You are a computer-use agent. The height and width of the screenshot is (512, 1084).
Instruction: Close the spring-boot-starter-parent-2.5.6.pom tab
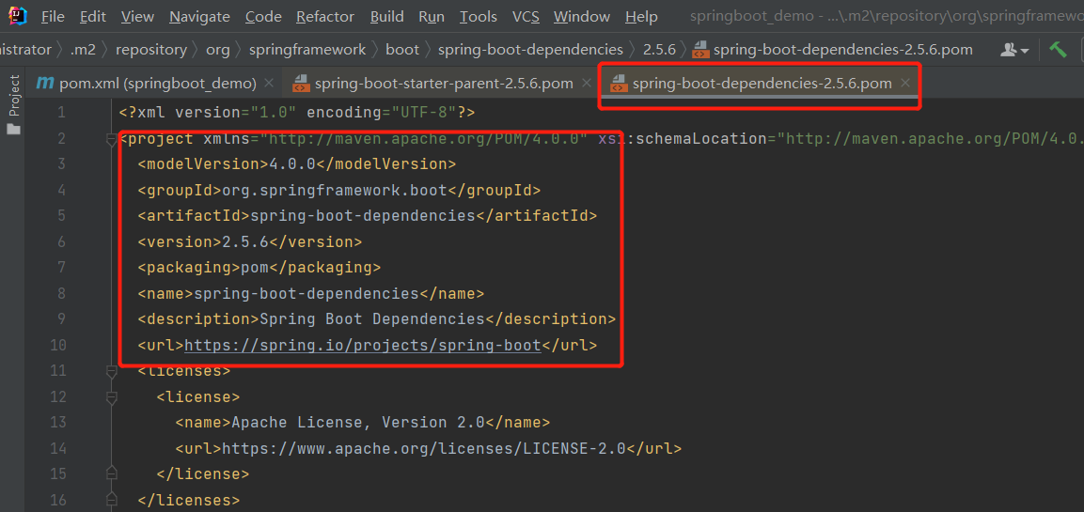(587, 84)
